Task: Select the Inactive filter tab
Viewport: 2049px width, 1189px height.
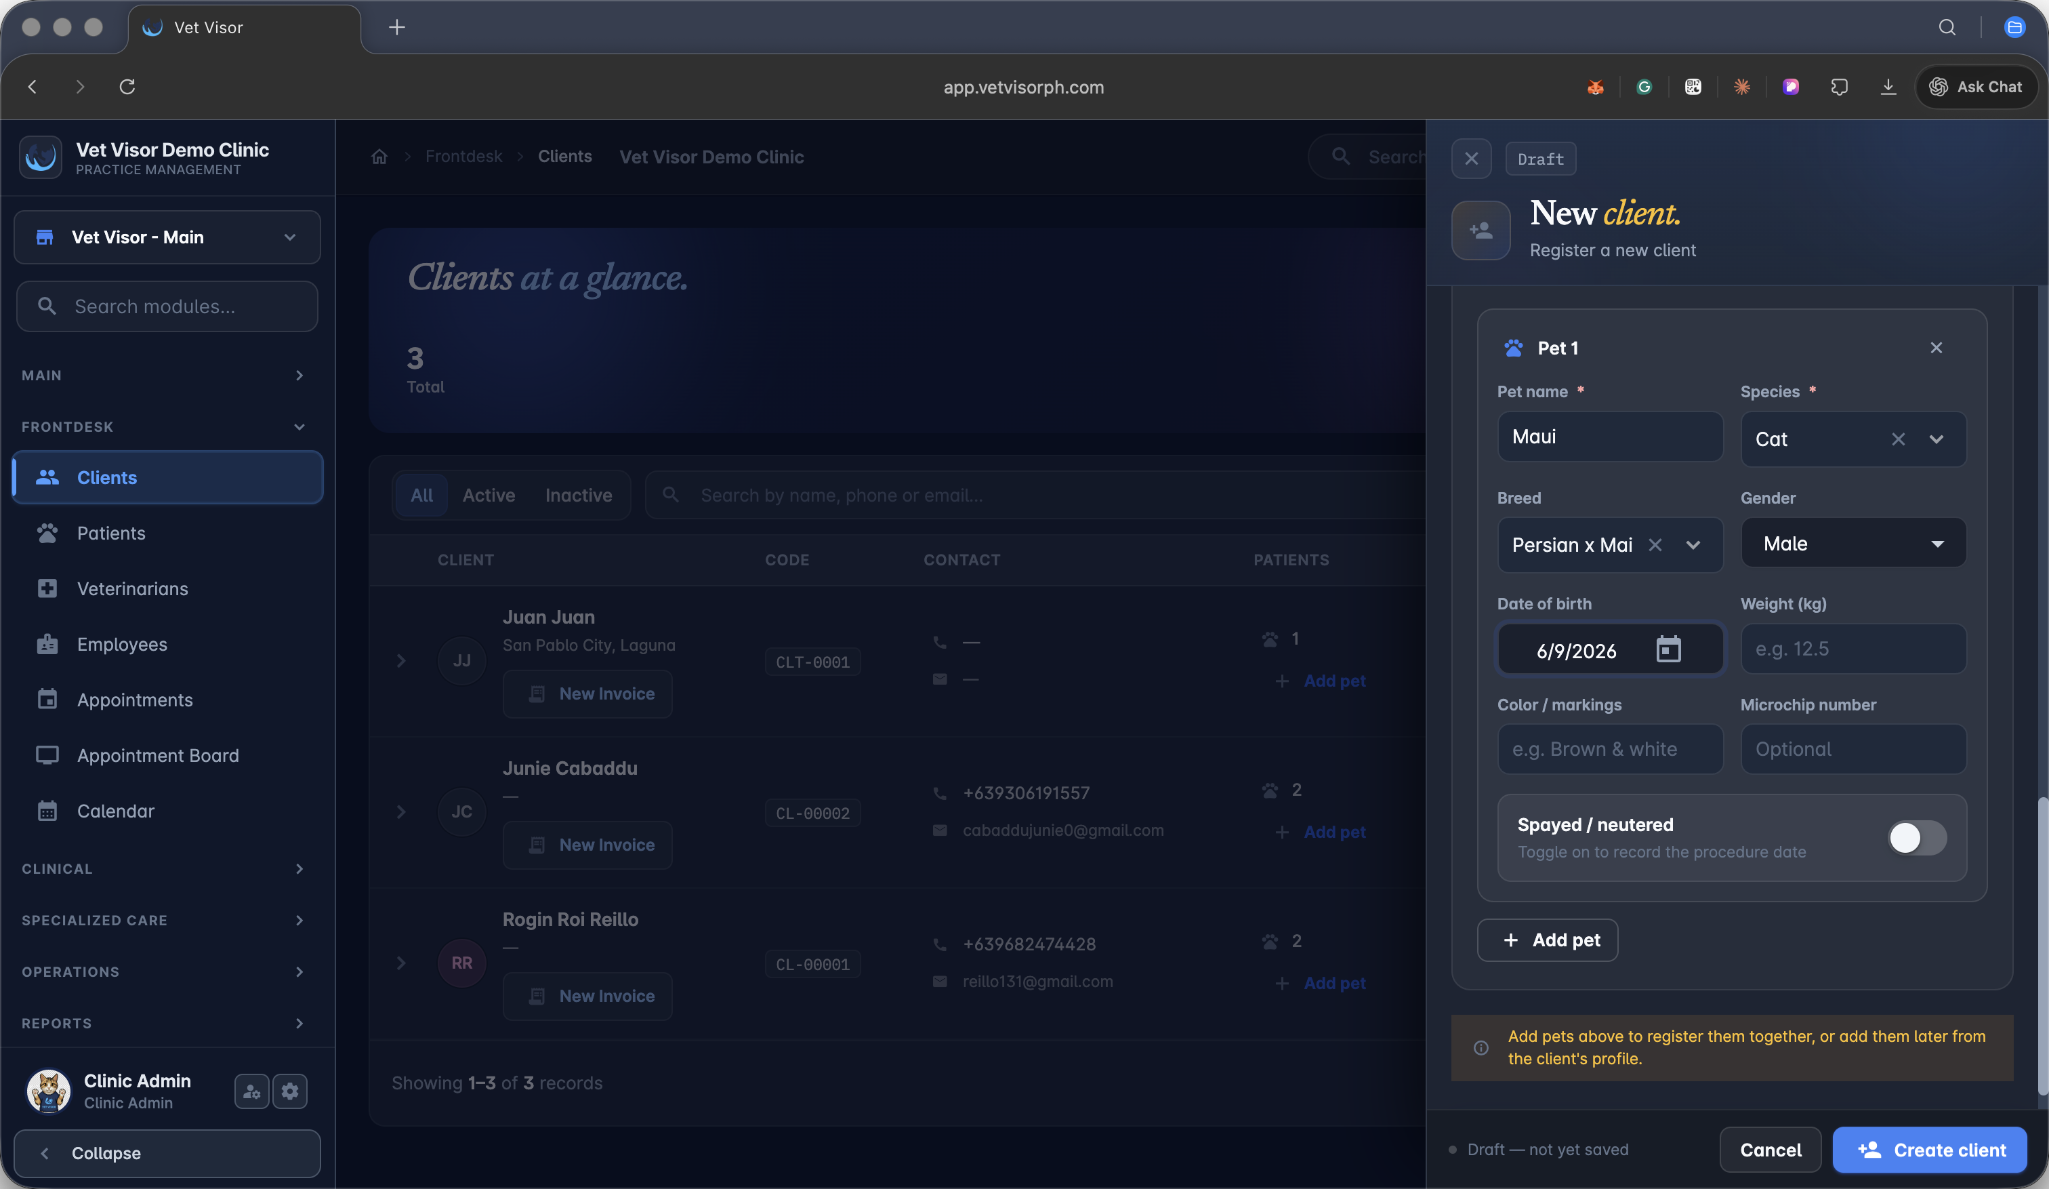Action: (x=579, y=496)
